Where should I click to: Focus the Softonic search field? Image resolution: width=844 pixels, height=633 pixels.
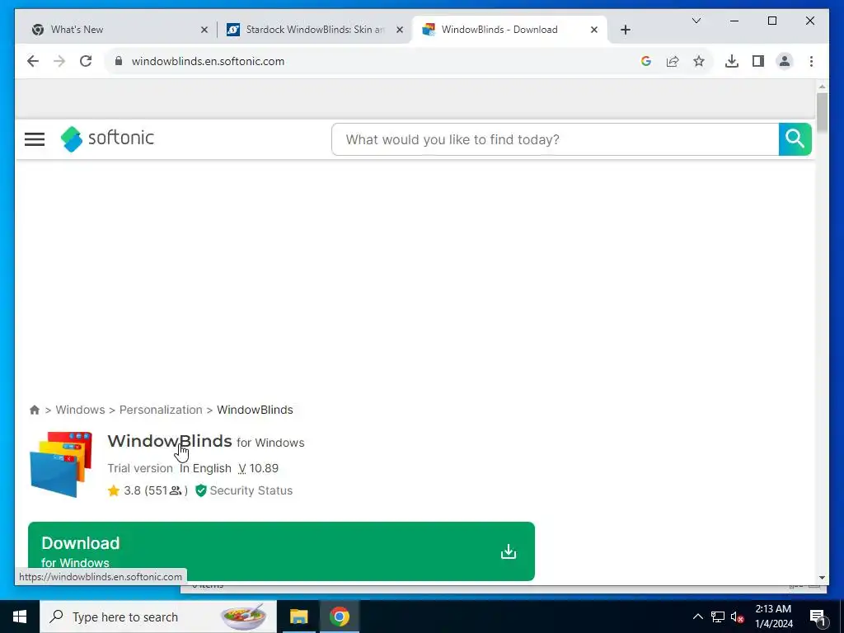[x=555, y=139]
